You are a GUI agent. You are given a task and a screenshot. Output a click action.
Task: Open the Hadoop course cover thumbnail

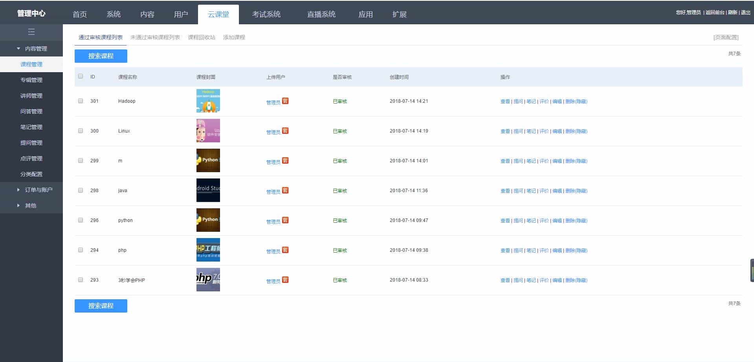[208, 101]
